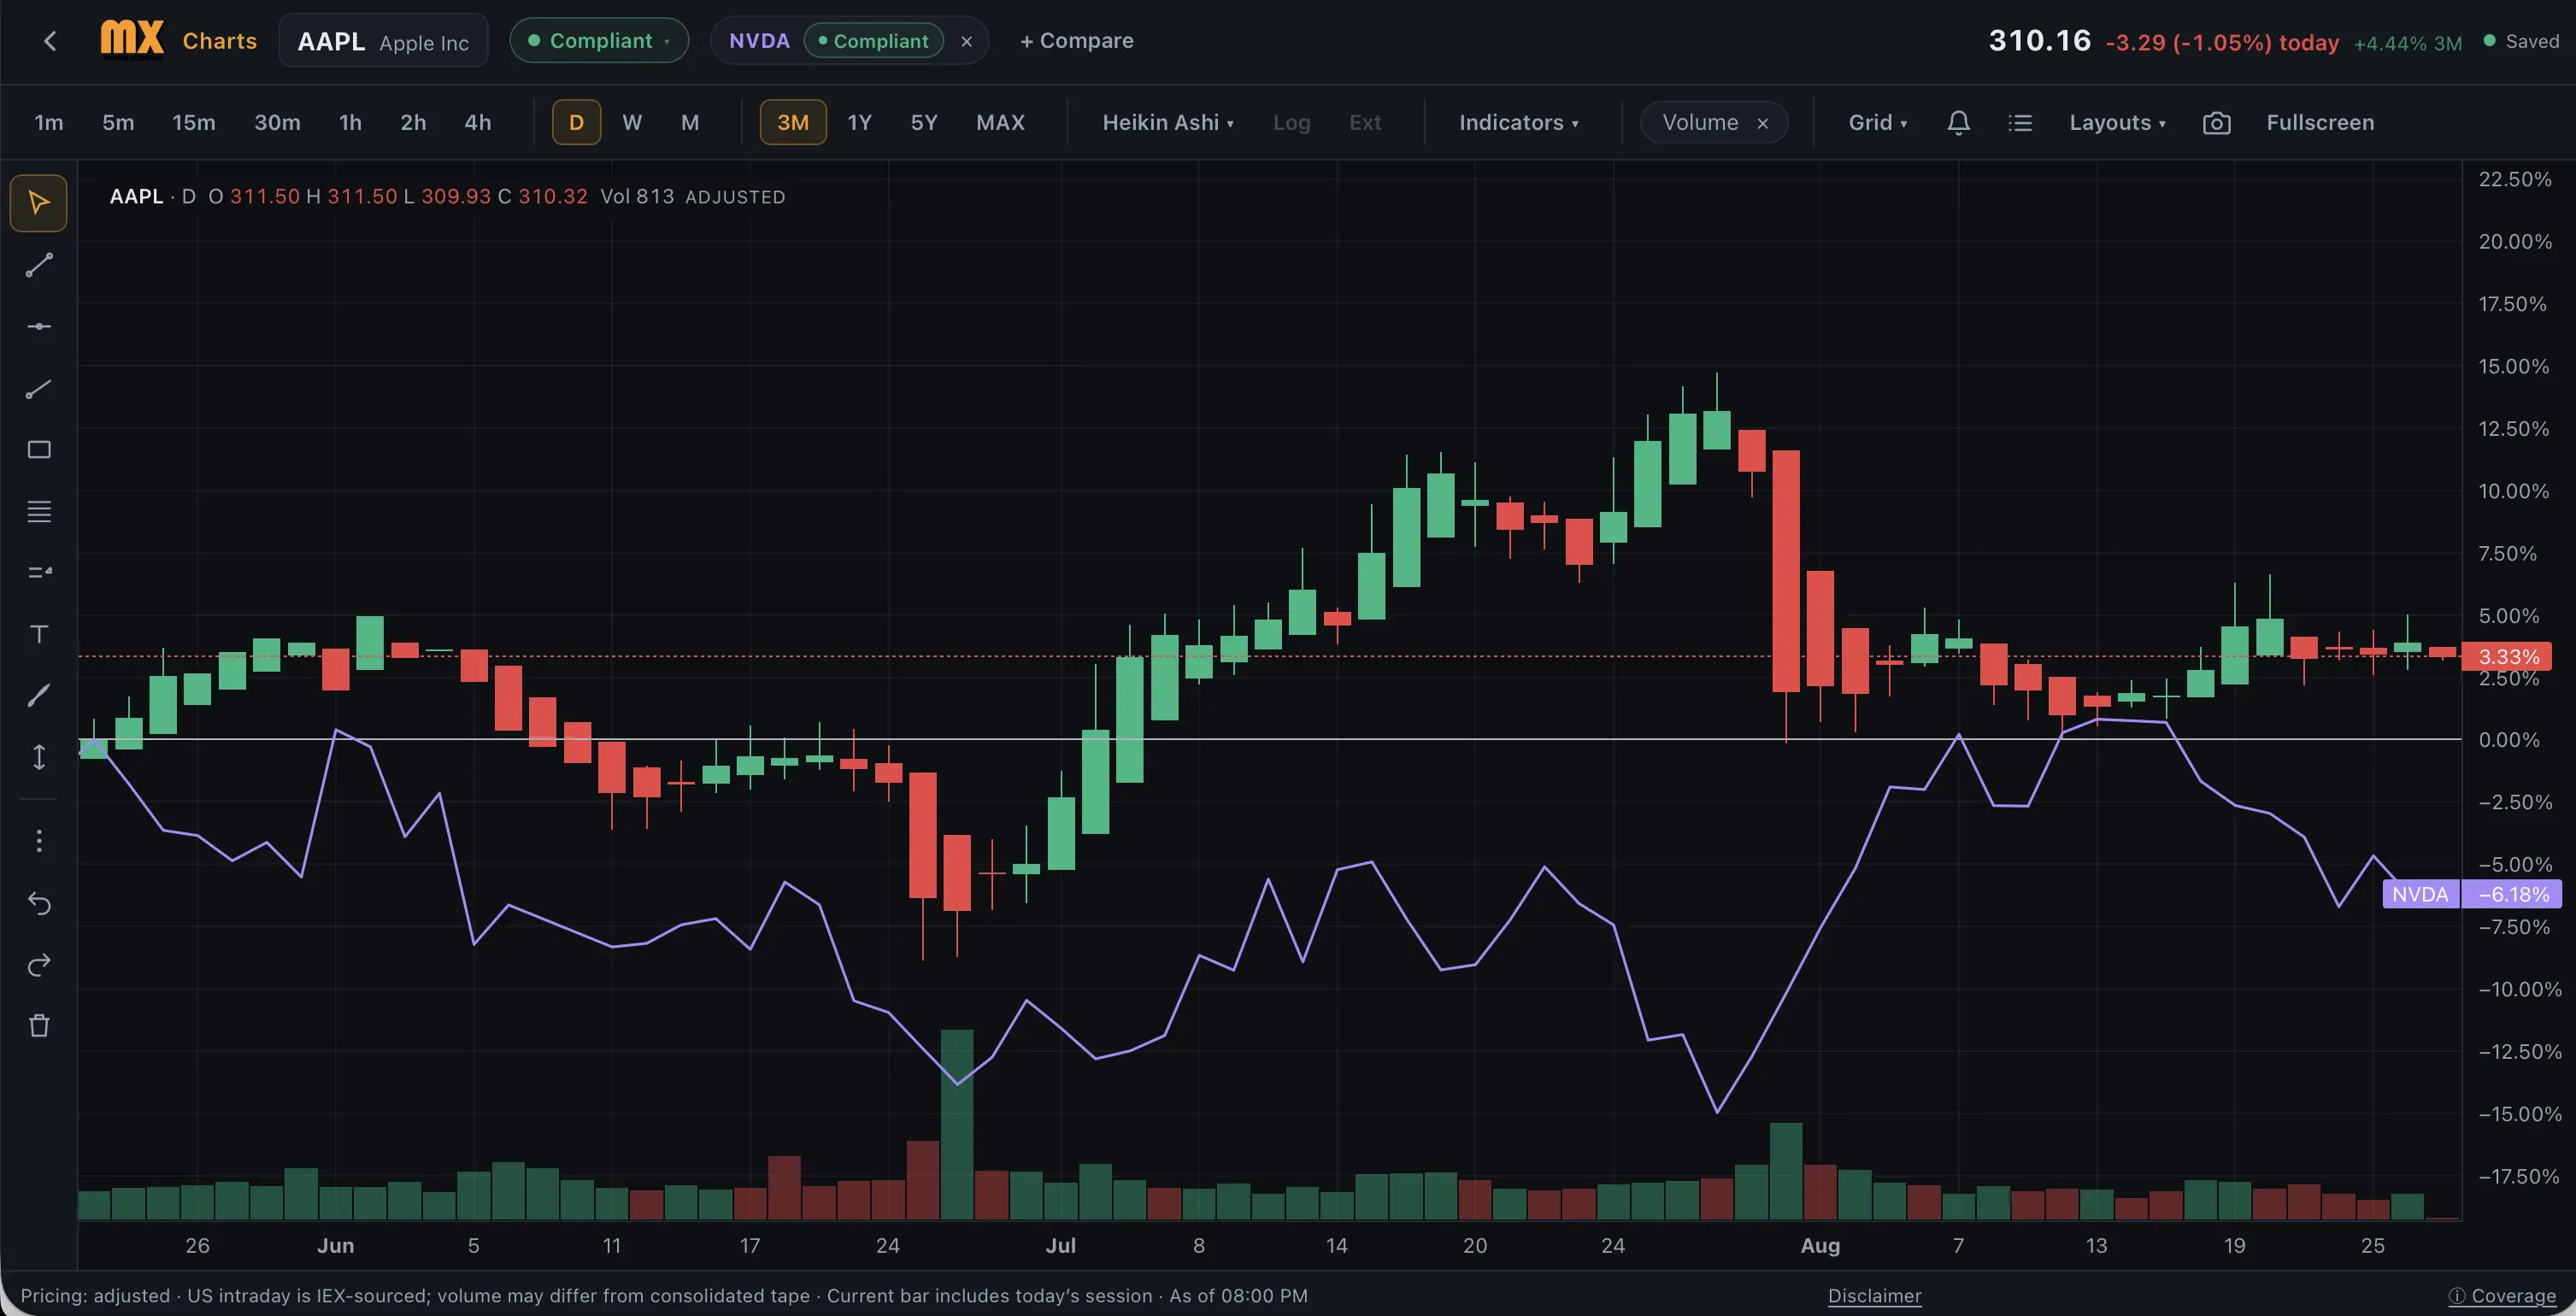
Task: Click NVDA Compliant badge
Action: (874, 41)
